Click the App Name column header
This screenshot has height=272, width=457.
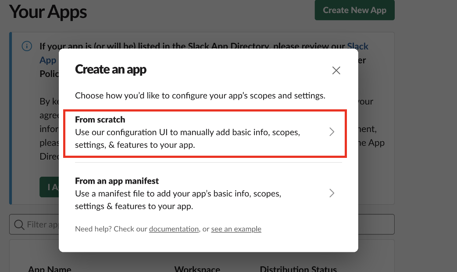point(49,269)
